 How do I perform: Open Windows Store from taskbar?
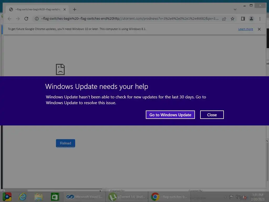pos(55,197)
